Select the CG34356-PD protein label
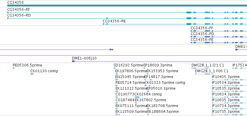Image resolution: width=247 pixels, height=116 pixels. pyautogui.click(x=202, y=34)
